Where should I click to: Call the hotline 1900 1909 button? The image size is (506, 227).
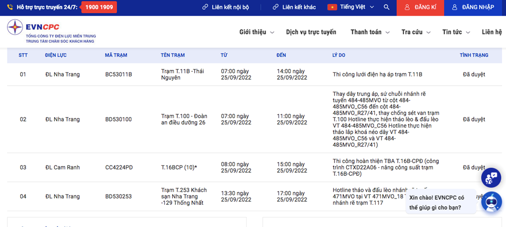(99, 7)
